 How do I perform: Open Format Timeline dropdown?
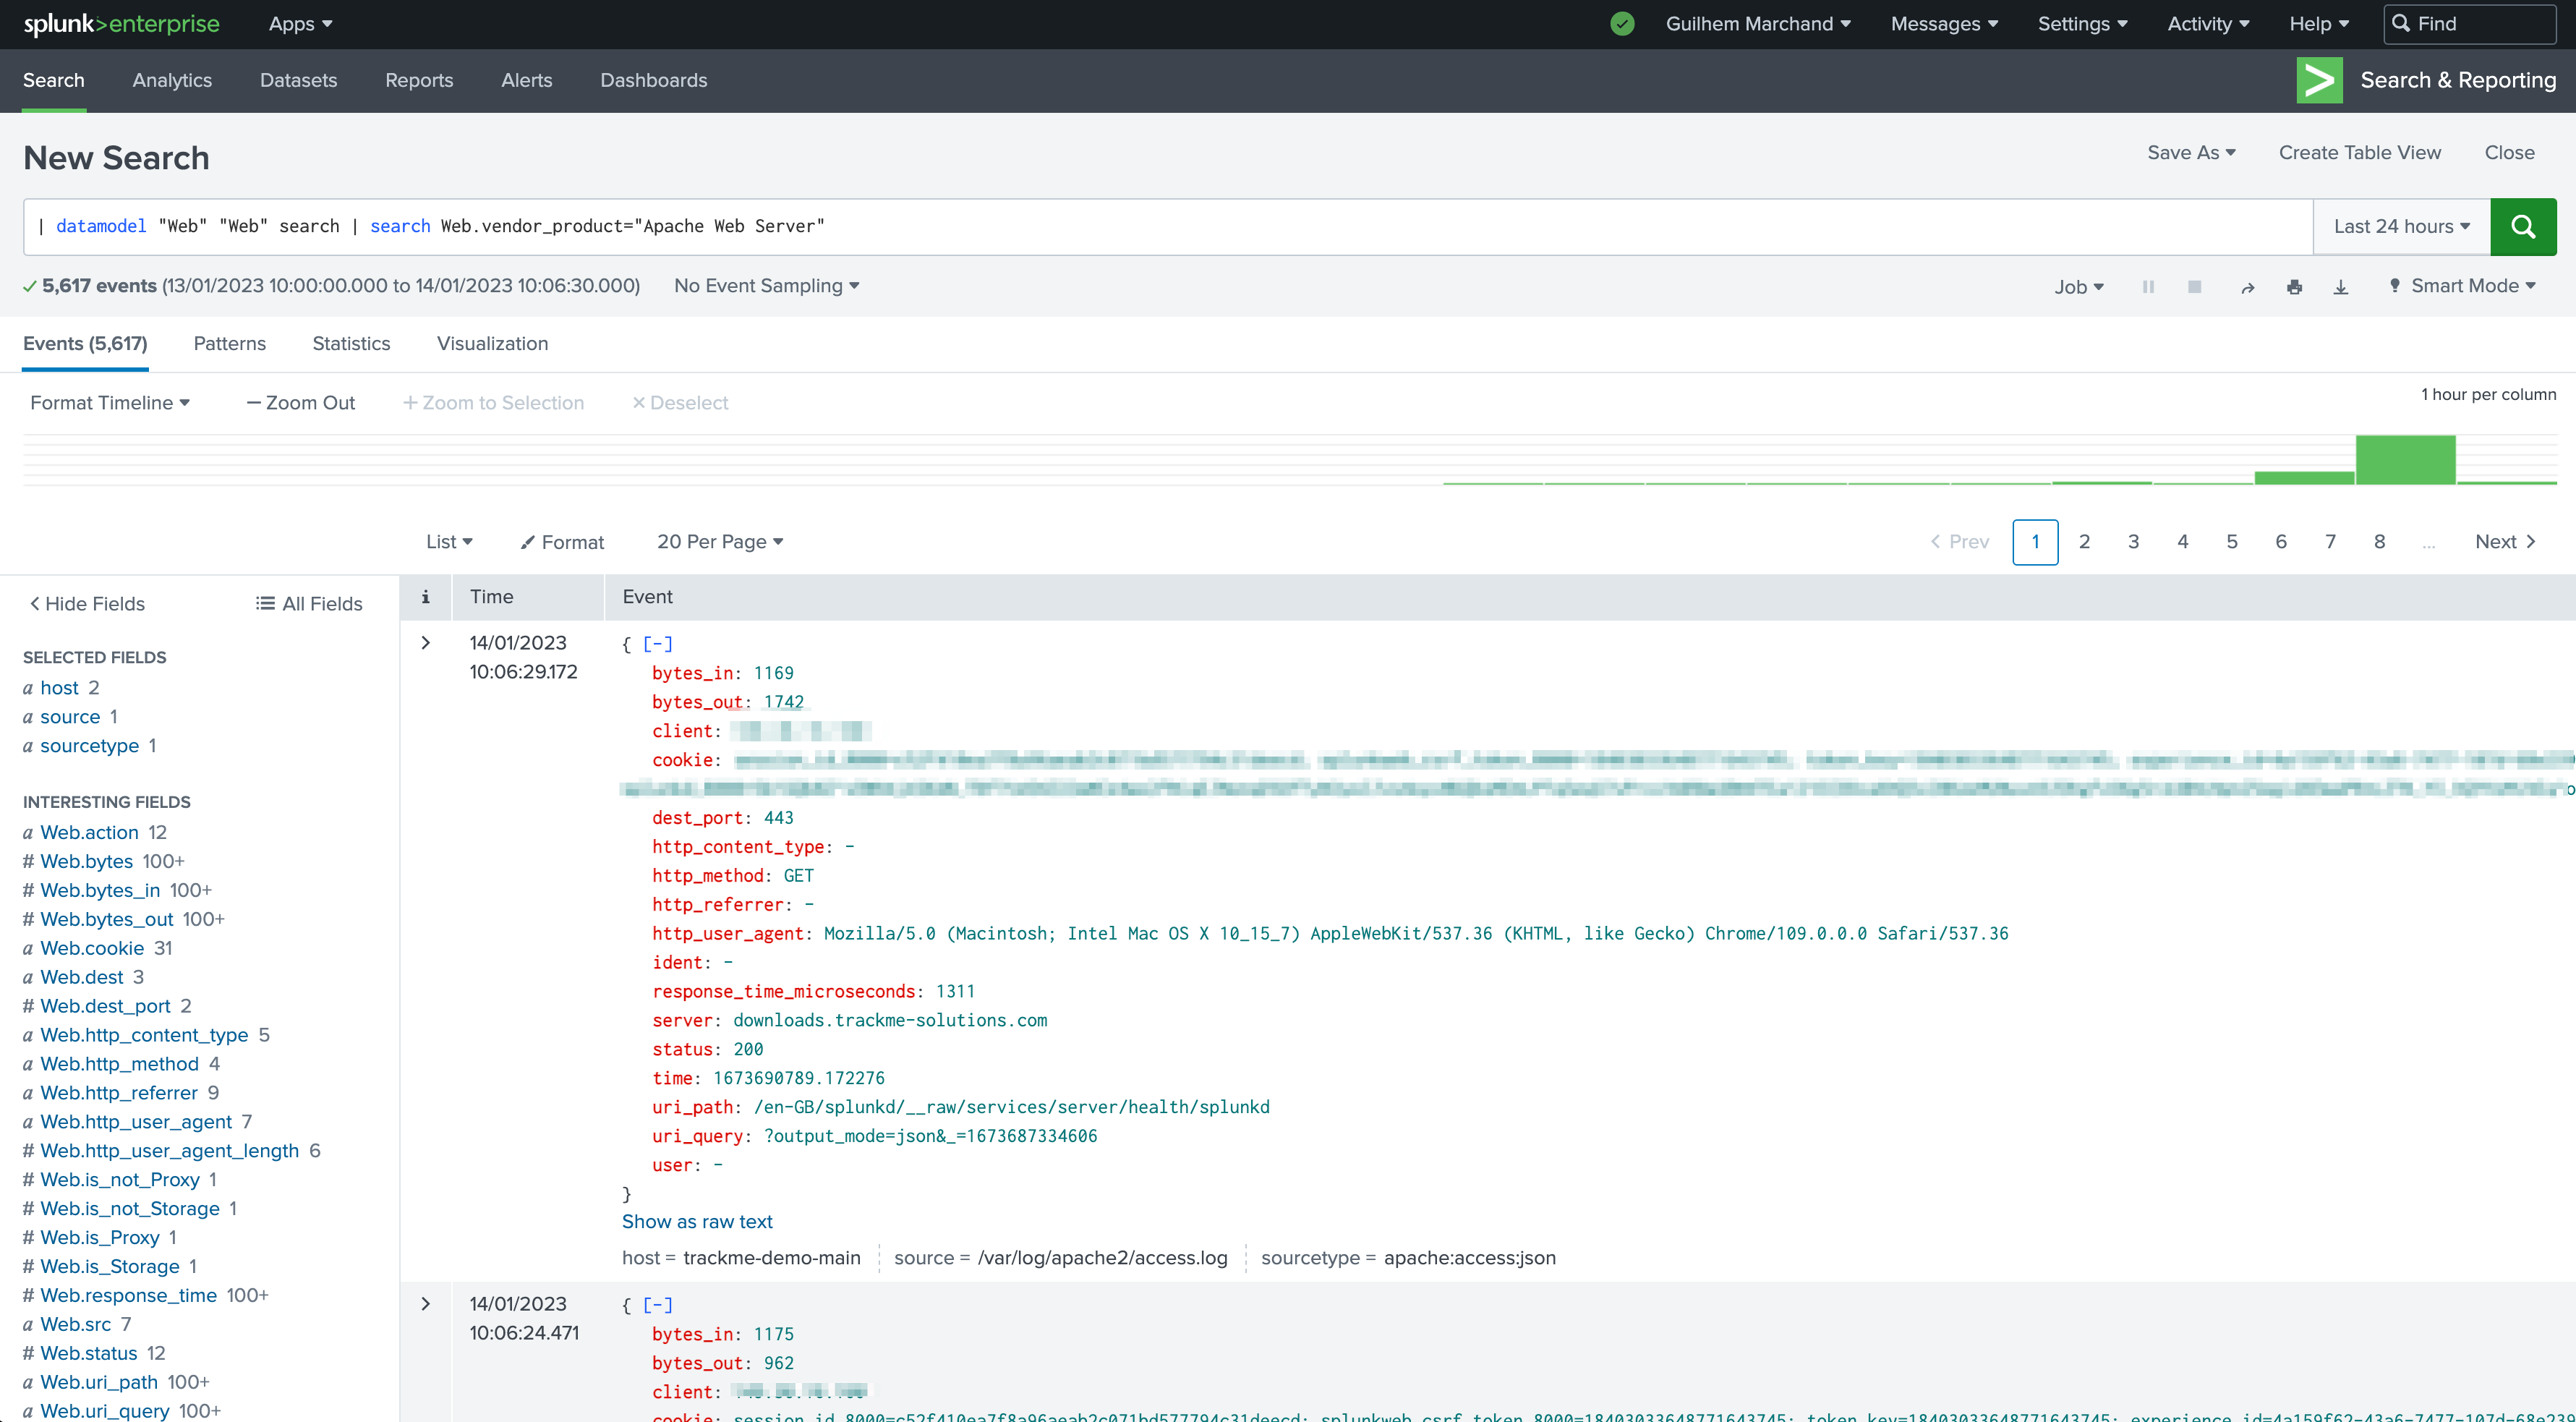[x=110, y=403]
